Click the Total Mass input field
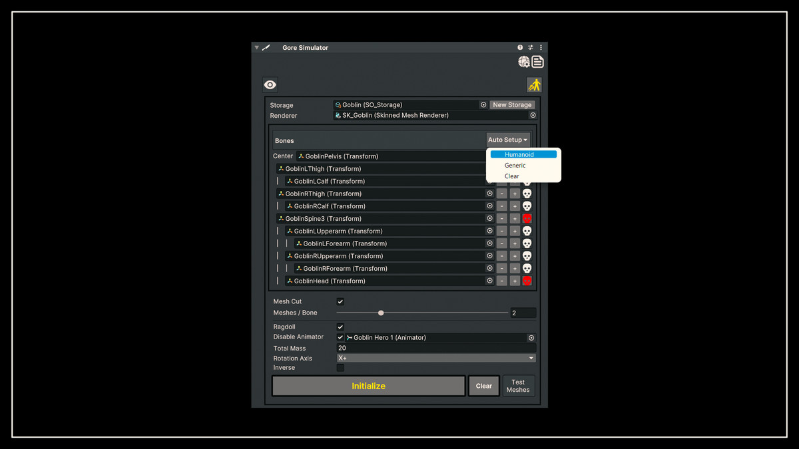The image size is (799, 449). coord(435,348)
